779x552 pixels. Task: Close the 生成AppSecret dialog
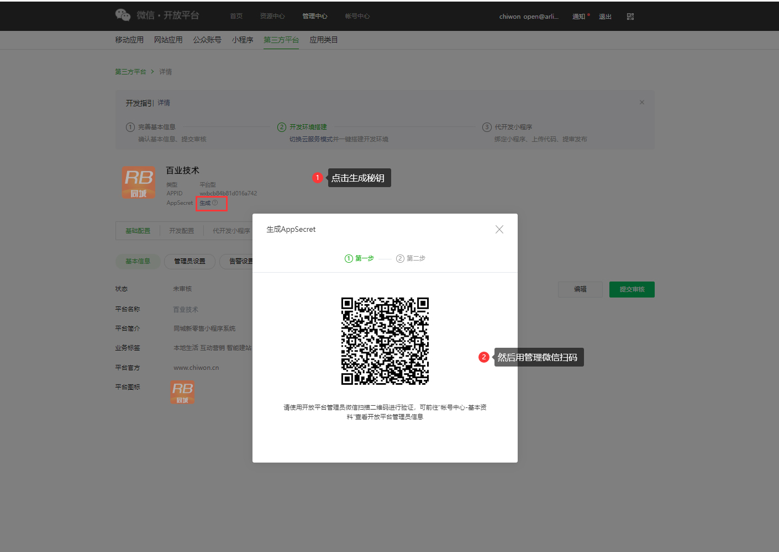[x=499, y=230]
